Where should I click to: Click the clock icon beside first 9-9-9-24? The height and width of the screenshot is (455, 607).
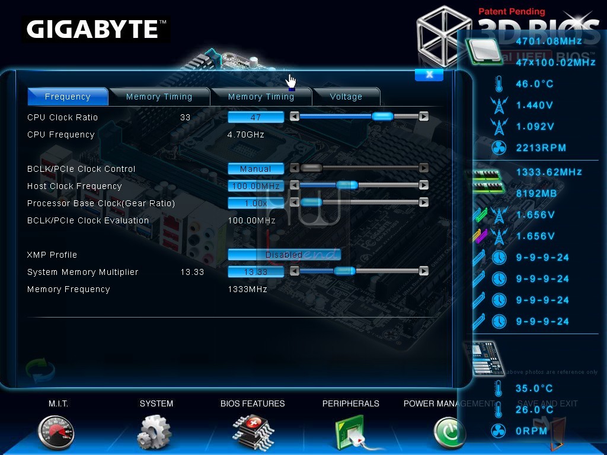[499, 257]
